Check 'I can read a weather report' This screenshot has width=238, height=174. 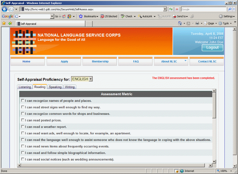click(23, 127)
